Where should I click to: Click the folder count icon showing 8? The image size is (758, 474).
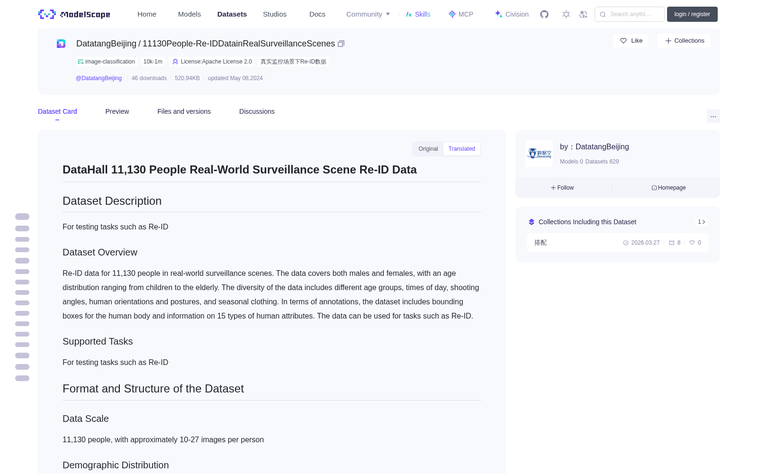pyautogui.click(x=672, y=243)
